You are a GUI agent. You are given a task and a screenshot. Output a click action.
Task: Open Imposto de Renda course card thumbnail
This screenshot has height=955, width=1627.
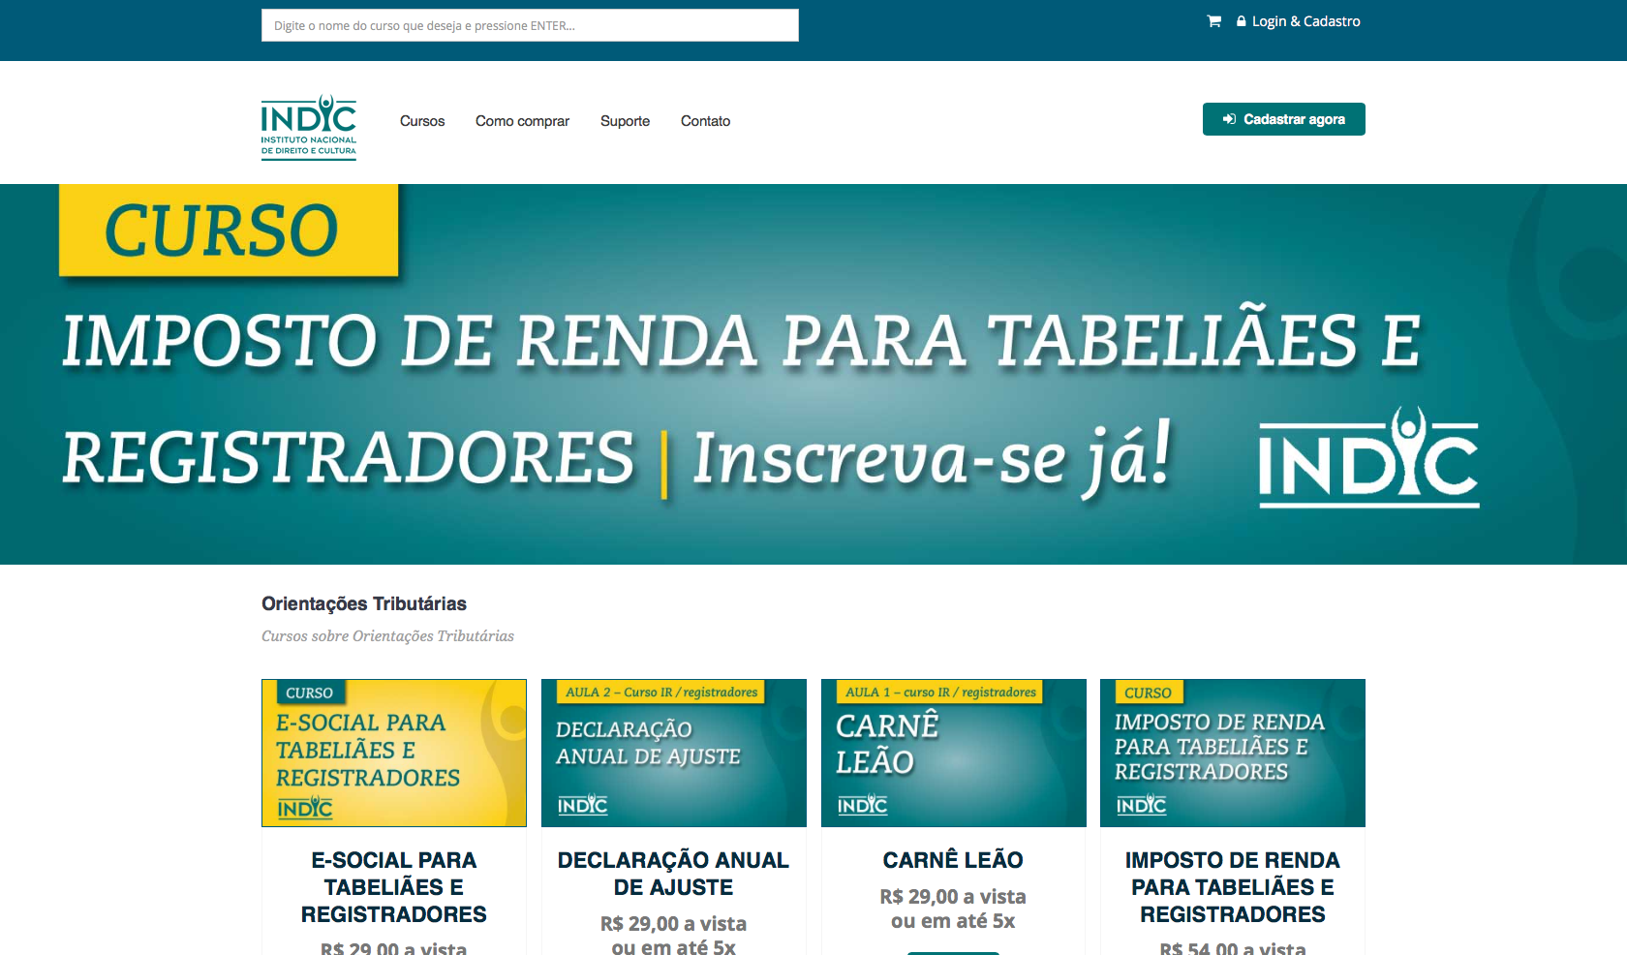click(1232, 753)
